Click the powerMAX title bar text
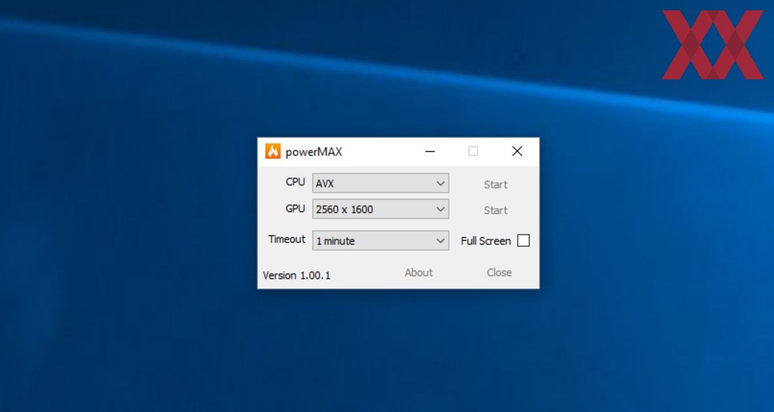Image resolution: width=774 pixels, height=412 pixels. pos(314,152)
